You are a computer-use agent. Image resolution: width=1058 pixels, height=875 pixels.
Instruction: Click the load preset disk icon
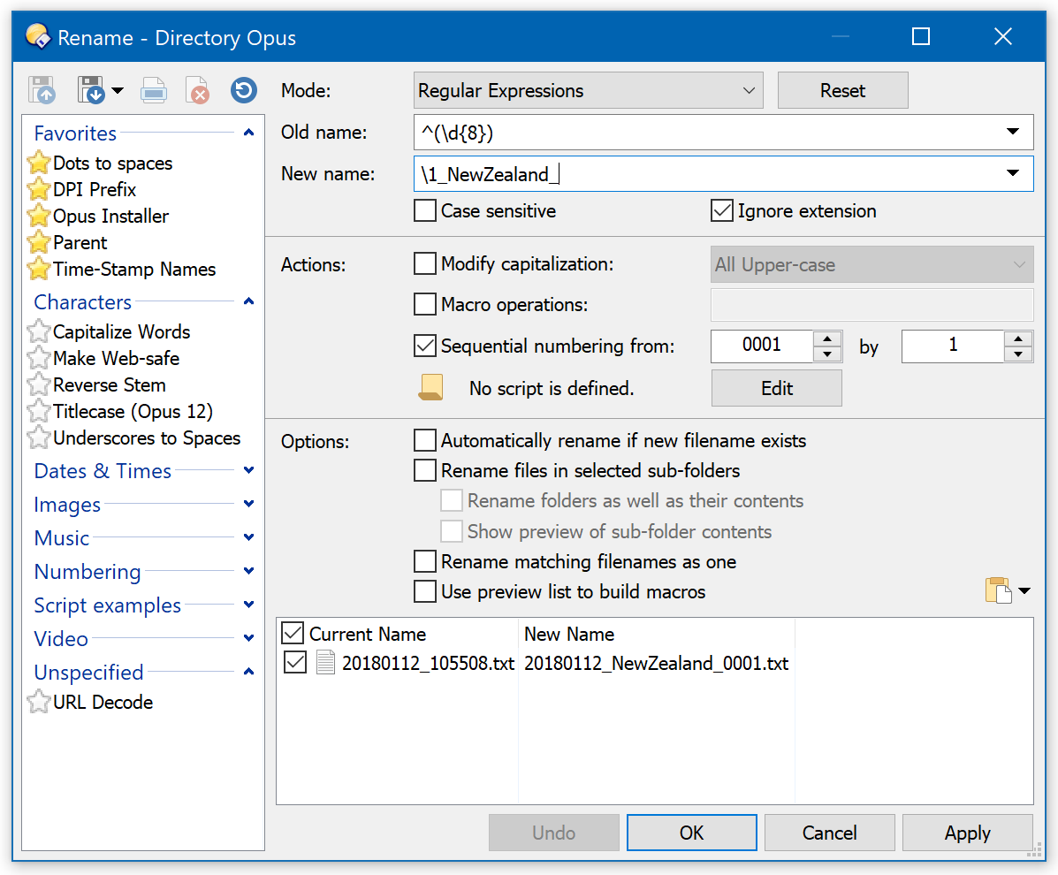[90, 90]
